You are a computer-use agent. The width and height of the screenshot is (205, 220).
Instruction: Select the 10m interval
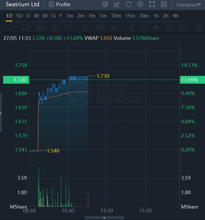[116, 16]
